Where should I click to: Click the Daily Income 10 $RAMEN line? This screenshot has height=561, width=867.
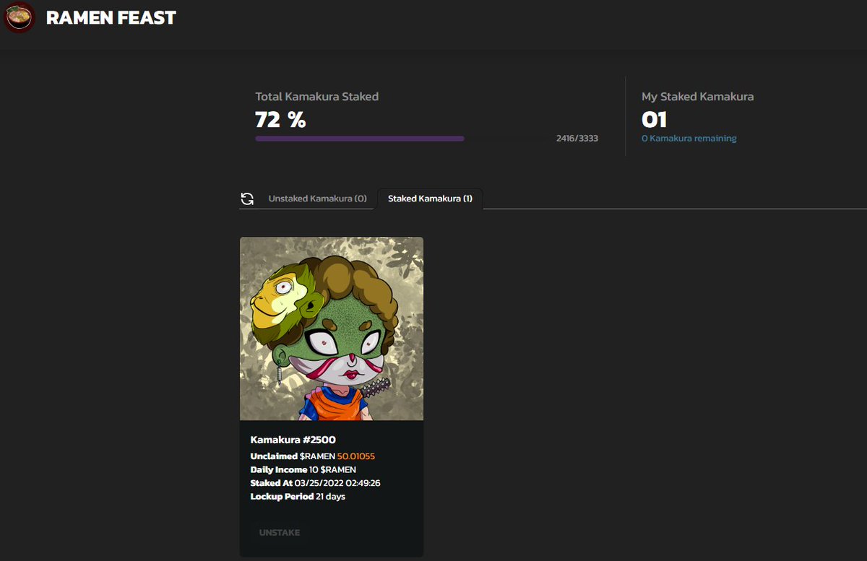[x=303, y=470]
